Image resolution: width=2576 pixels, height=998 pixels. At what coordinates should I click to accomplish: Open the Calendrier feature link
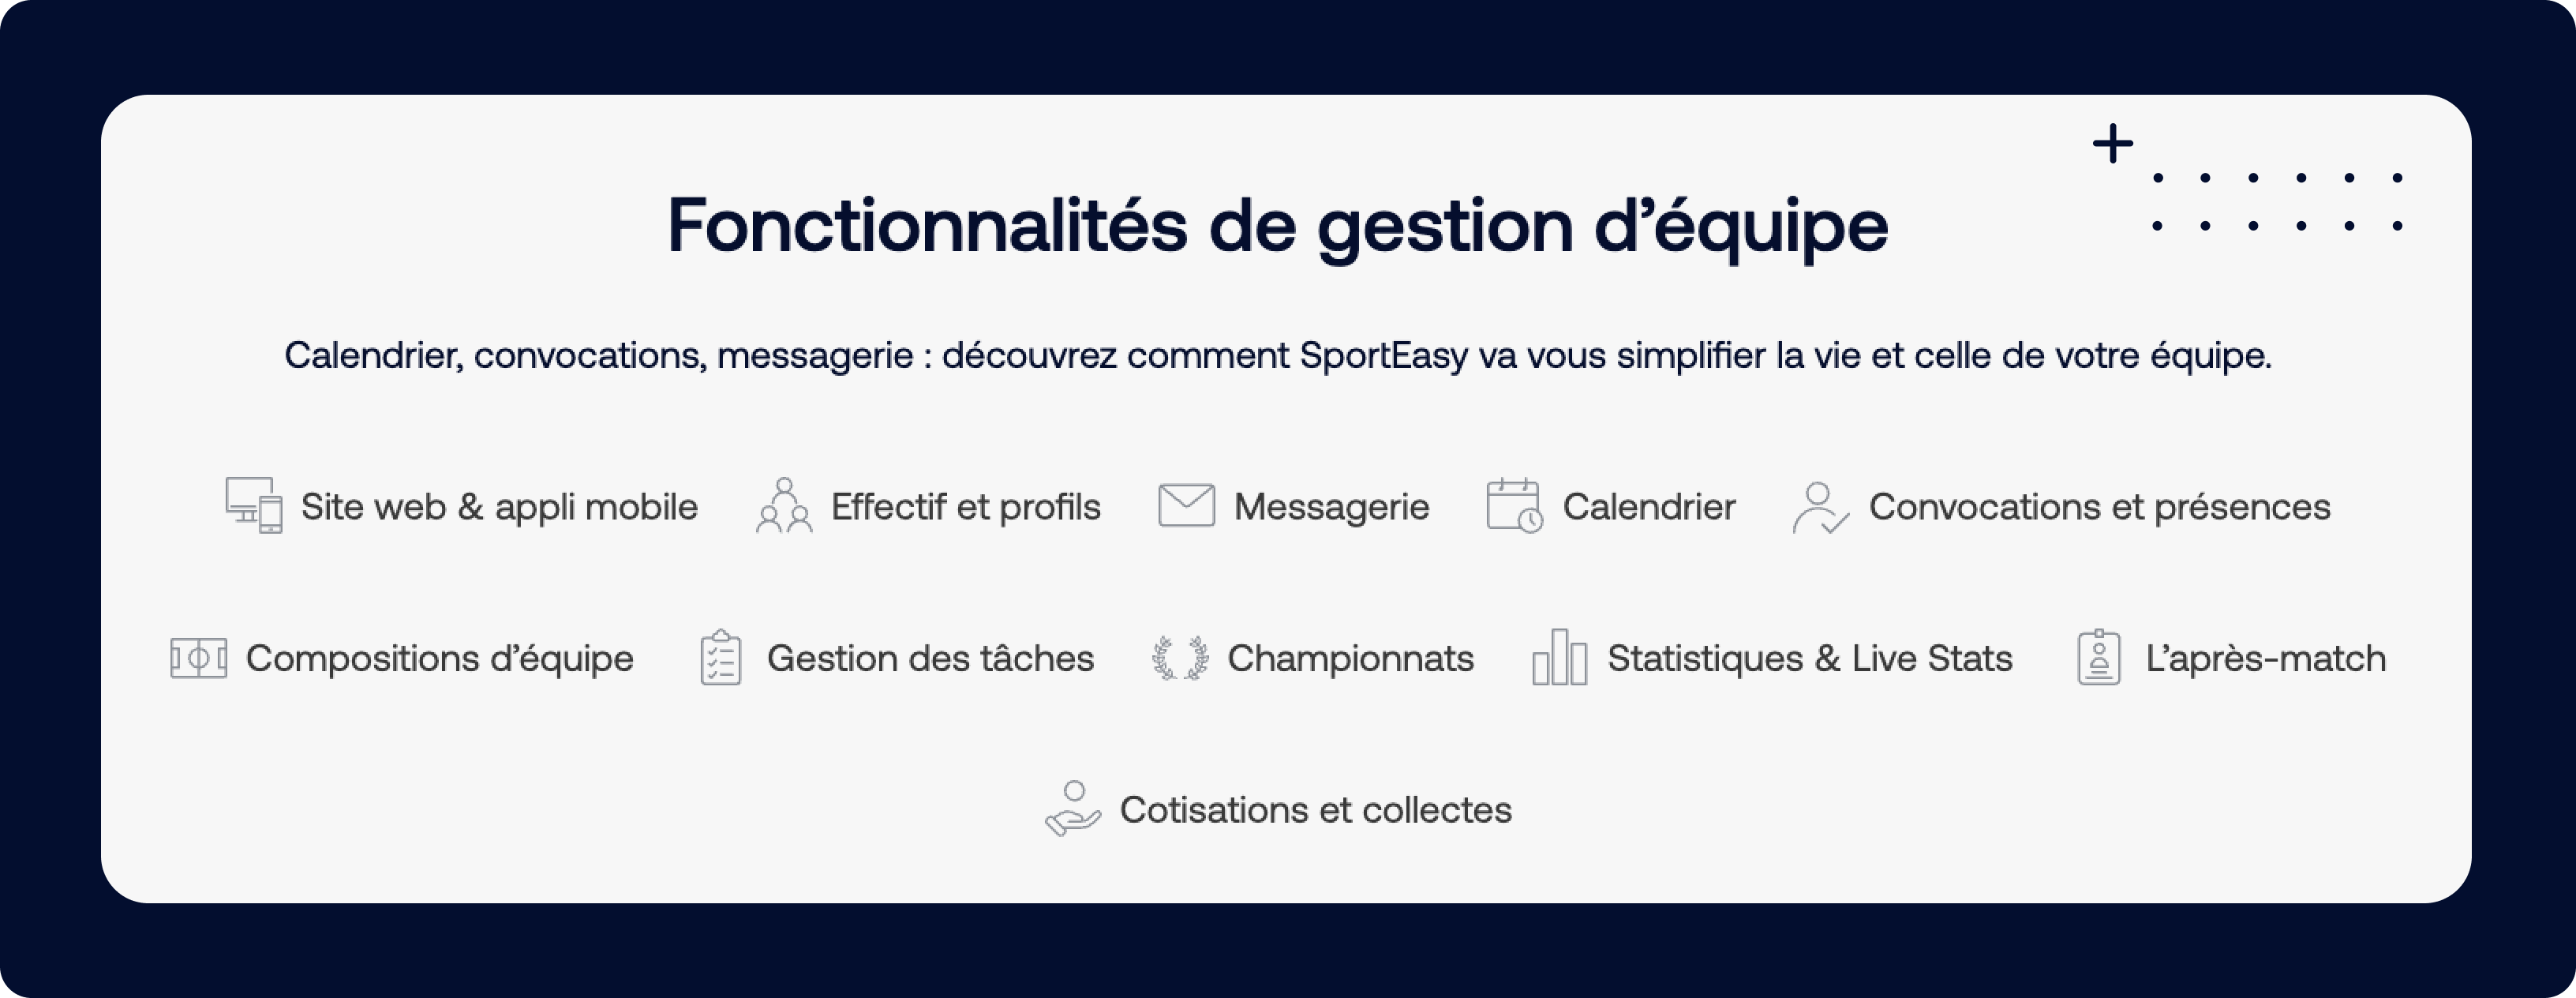tap(1649, 507)
